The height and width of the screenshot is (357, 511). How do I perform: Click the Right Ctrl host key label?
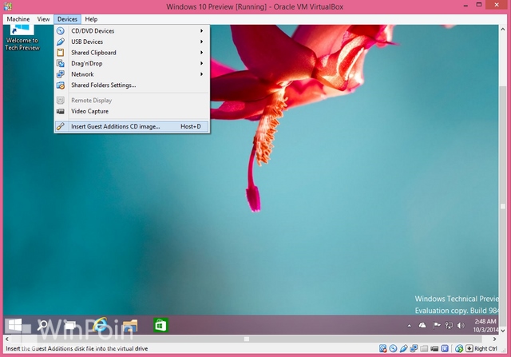[486, 348]
